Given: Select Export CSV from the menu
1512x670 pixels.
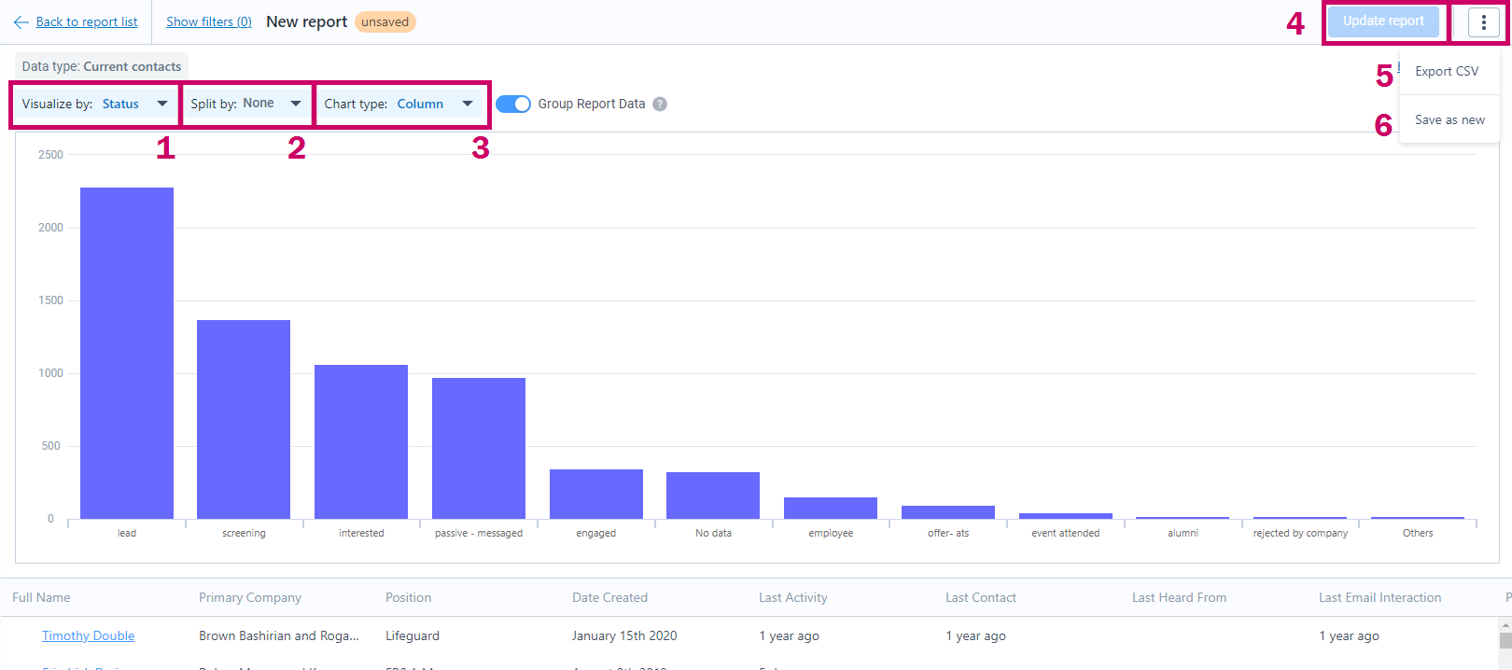Looking at the screenshot, I should [x=1447, y=72].
